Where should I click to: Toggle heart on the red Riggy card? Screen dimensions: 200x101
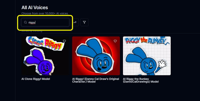pyautogui.click(x=115, y=41)
